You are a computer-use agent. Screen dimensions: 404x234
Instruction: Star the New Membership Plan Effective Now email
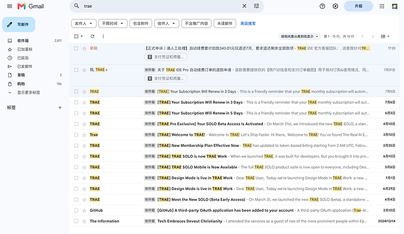tap(84, 146)
